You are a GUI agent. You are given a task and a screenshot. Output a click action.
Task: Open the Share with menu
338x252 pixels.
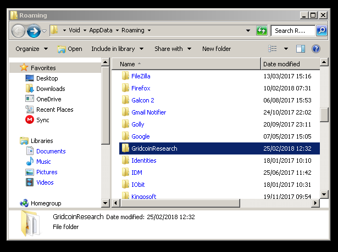[x=173, y=49]
